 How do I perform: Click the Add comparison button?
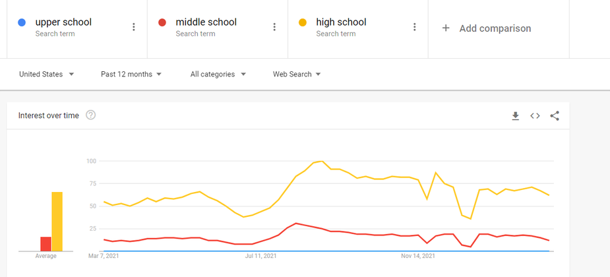pos(486,28)
